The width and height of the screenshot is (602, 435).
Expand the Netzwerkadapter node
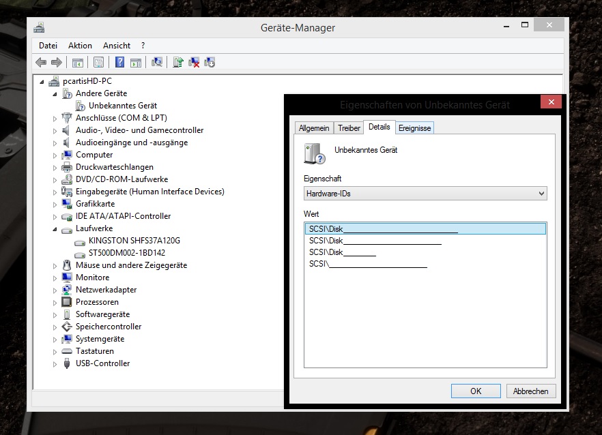tap(55, 290)
